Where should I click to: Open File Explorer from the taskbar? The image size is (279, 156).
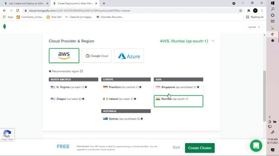272,28
